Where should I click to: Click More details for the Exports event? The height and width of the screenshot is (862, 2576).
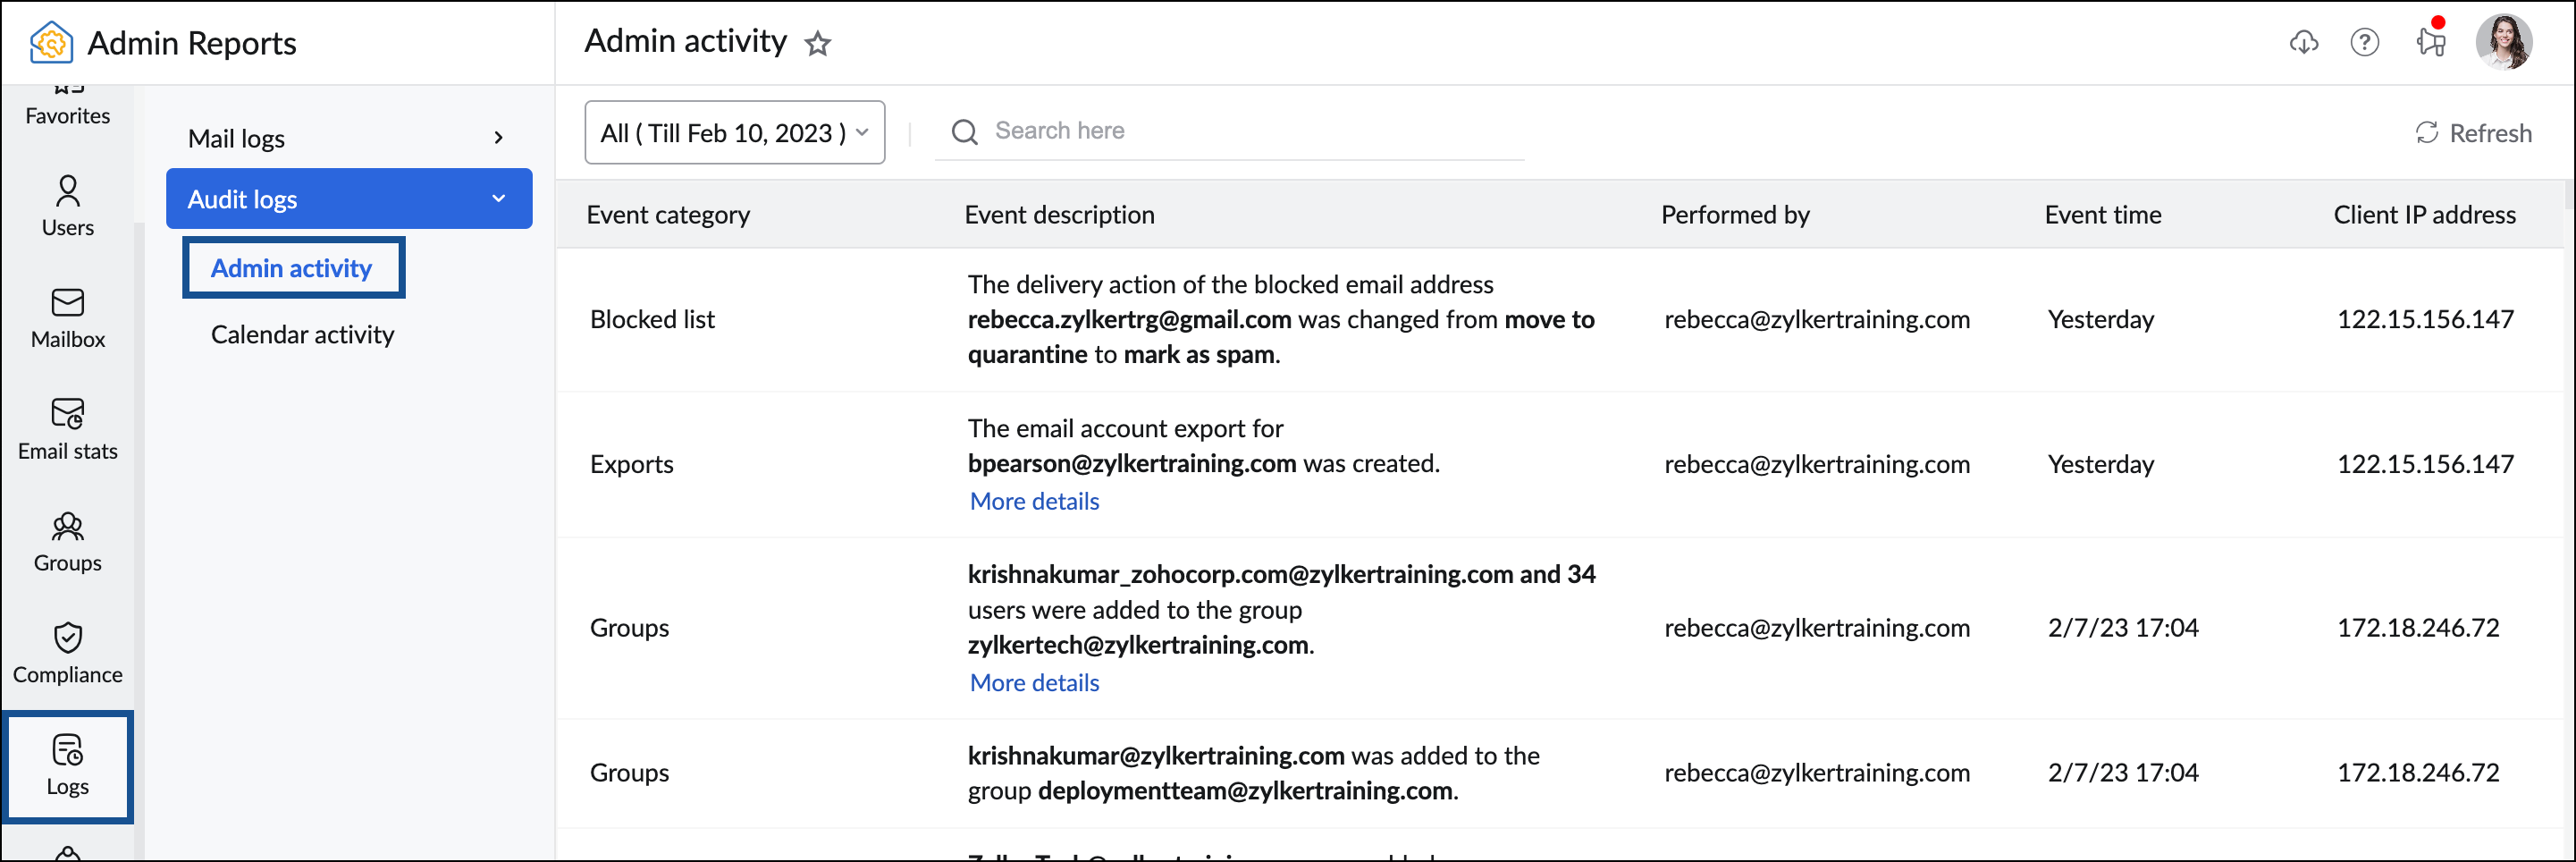pos(1034,500)
